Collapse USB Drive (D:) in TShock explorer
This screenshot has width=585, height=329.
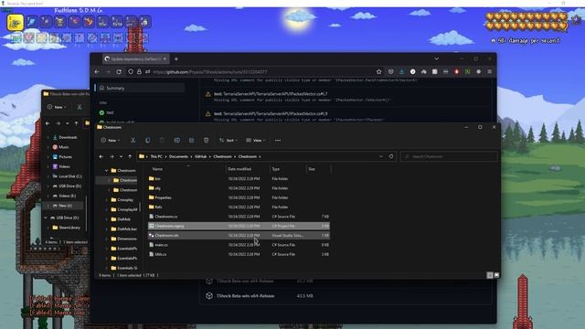46,218
